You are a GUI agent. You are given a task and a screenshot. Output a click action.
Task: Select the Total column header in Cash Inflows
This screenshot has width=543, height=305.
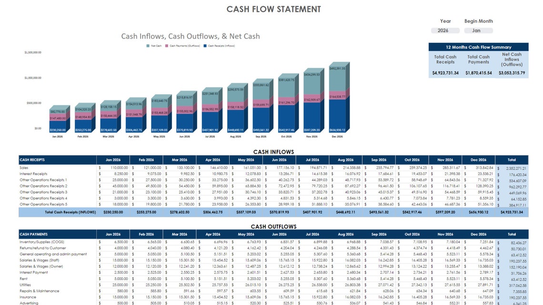point(511,160)
